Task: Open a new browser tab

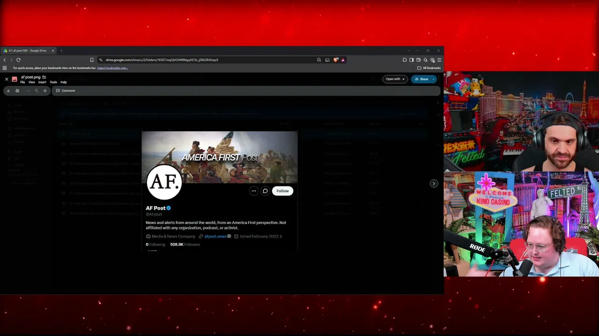Action: [x=61, y=50]
